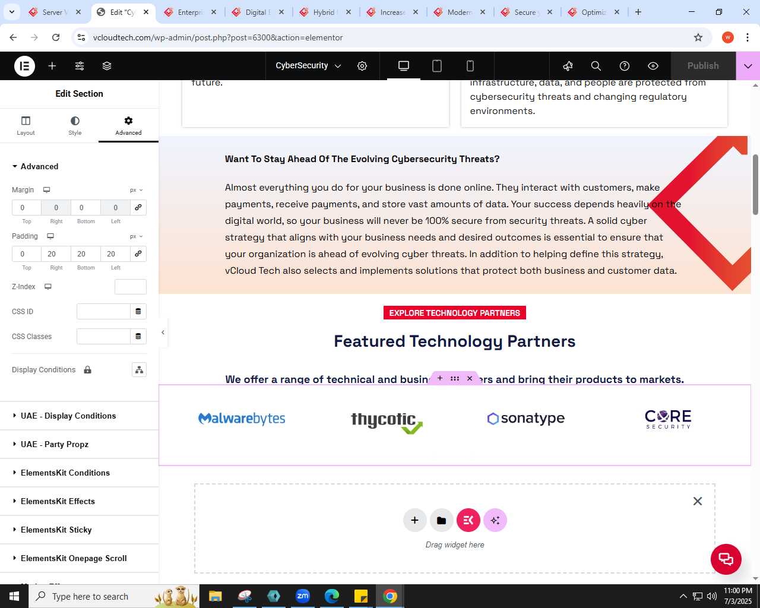The image size is (760, 608).
Task: Select the Advanced tab
Action: click(128, 125)
